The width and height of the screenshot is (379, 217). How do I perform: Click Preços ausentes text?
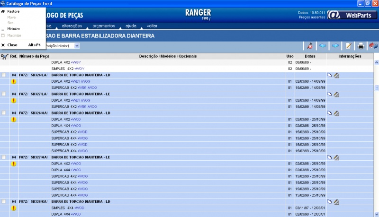pyautogui.click(x=312, y=17)
